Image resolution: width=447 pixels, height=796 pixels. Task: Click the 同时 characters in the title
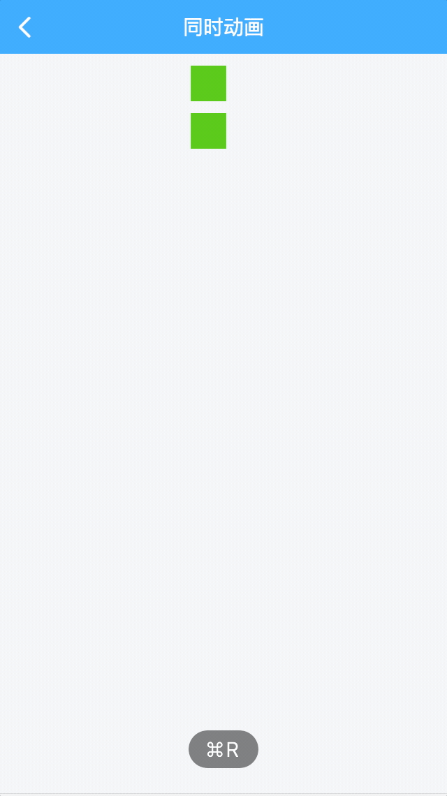[203, 27]
